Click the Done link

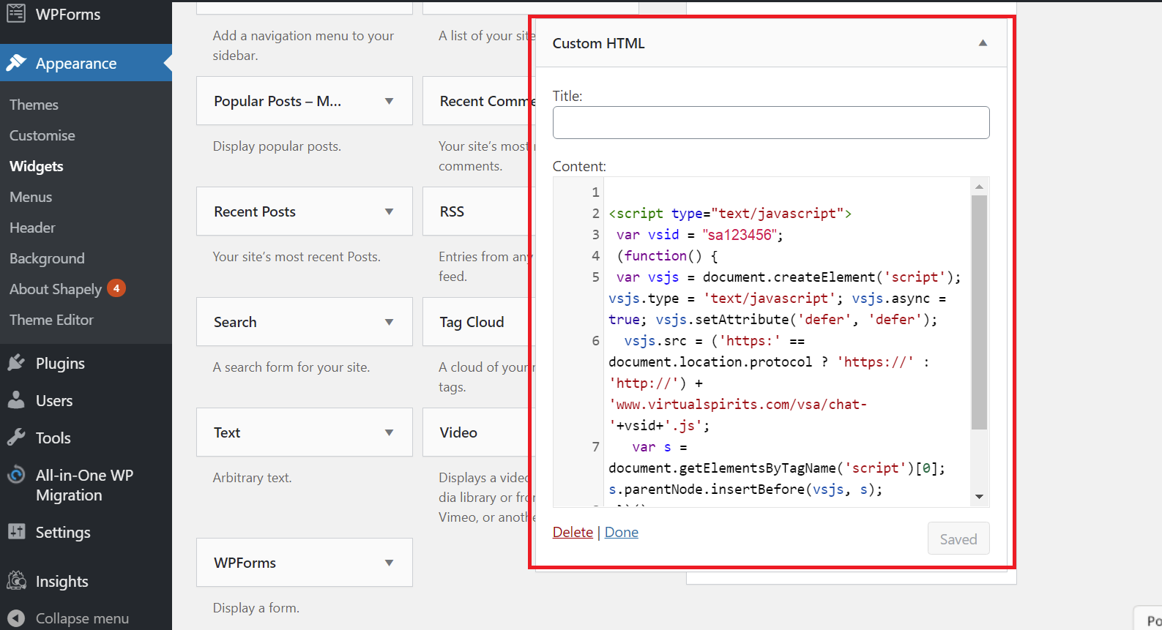(622, 532)
